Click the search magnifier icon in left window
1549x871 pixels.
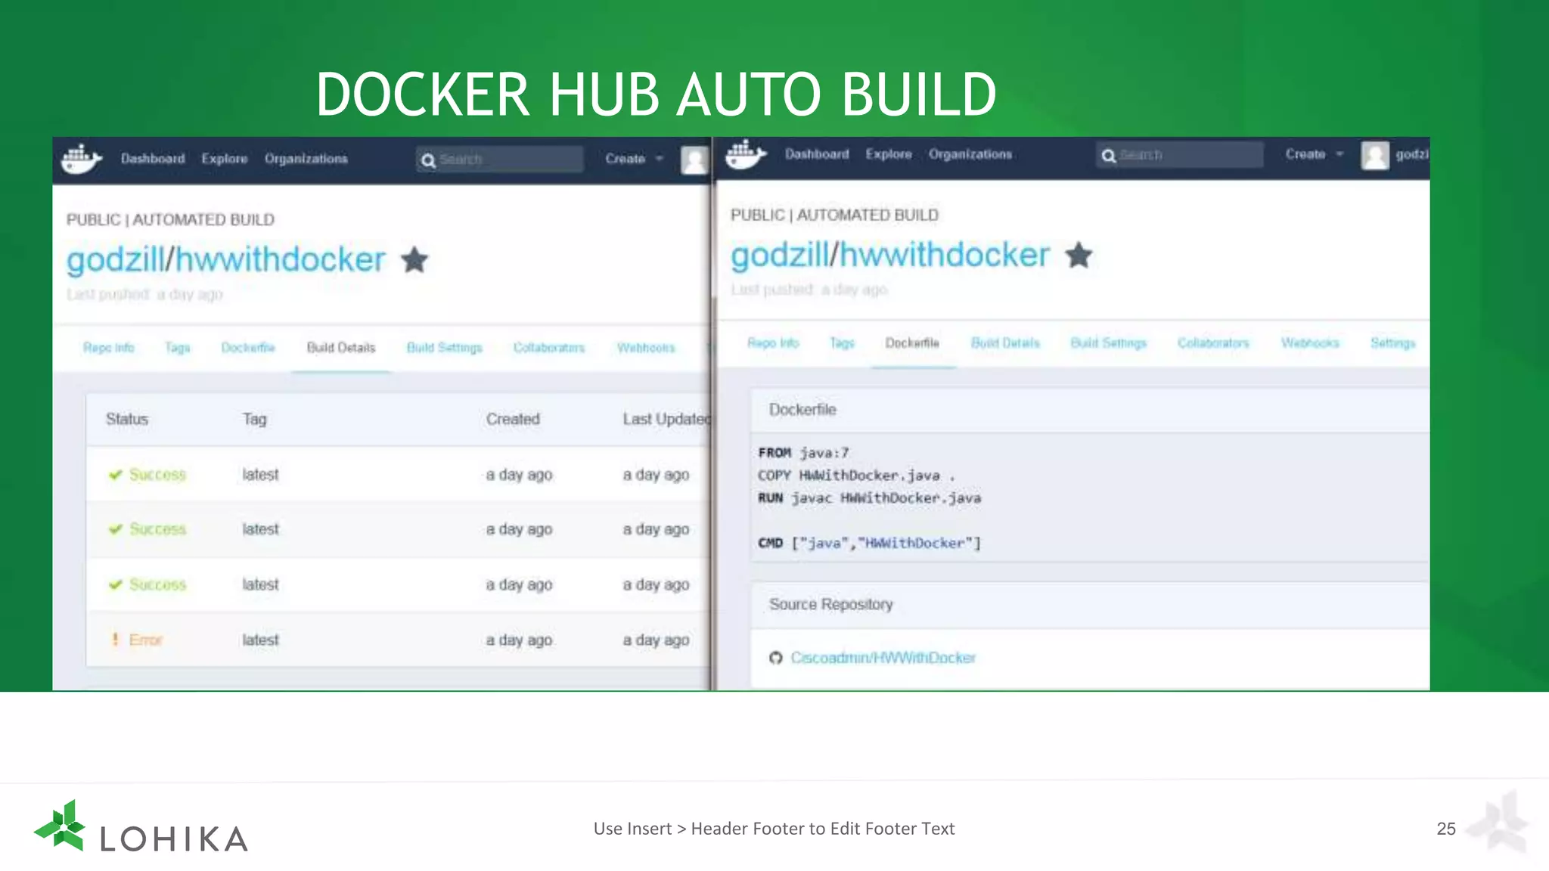tap(428, 160)
